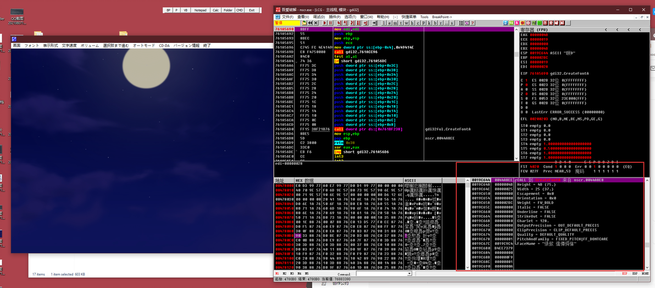The width and height of the screenshot is (655, 288).
Task: Open the オートモード menu in game window
Action: point(144,45)
